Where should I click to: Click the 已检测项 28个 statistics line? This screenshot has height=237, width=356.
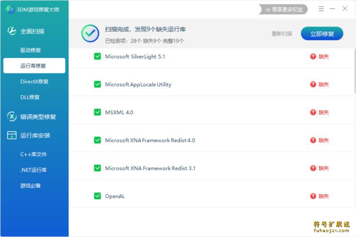pyautogui.click(x=144, y=41)
